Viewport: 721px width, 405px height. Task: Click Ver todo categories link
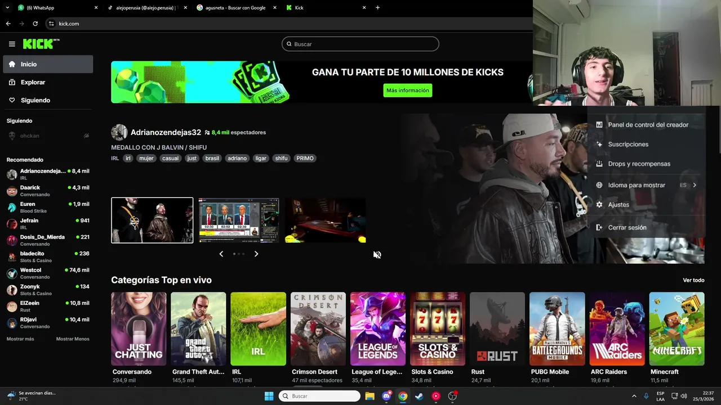(693, 280)
